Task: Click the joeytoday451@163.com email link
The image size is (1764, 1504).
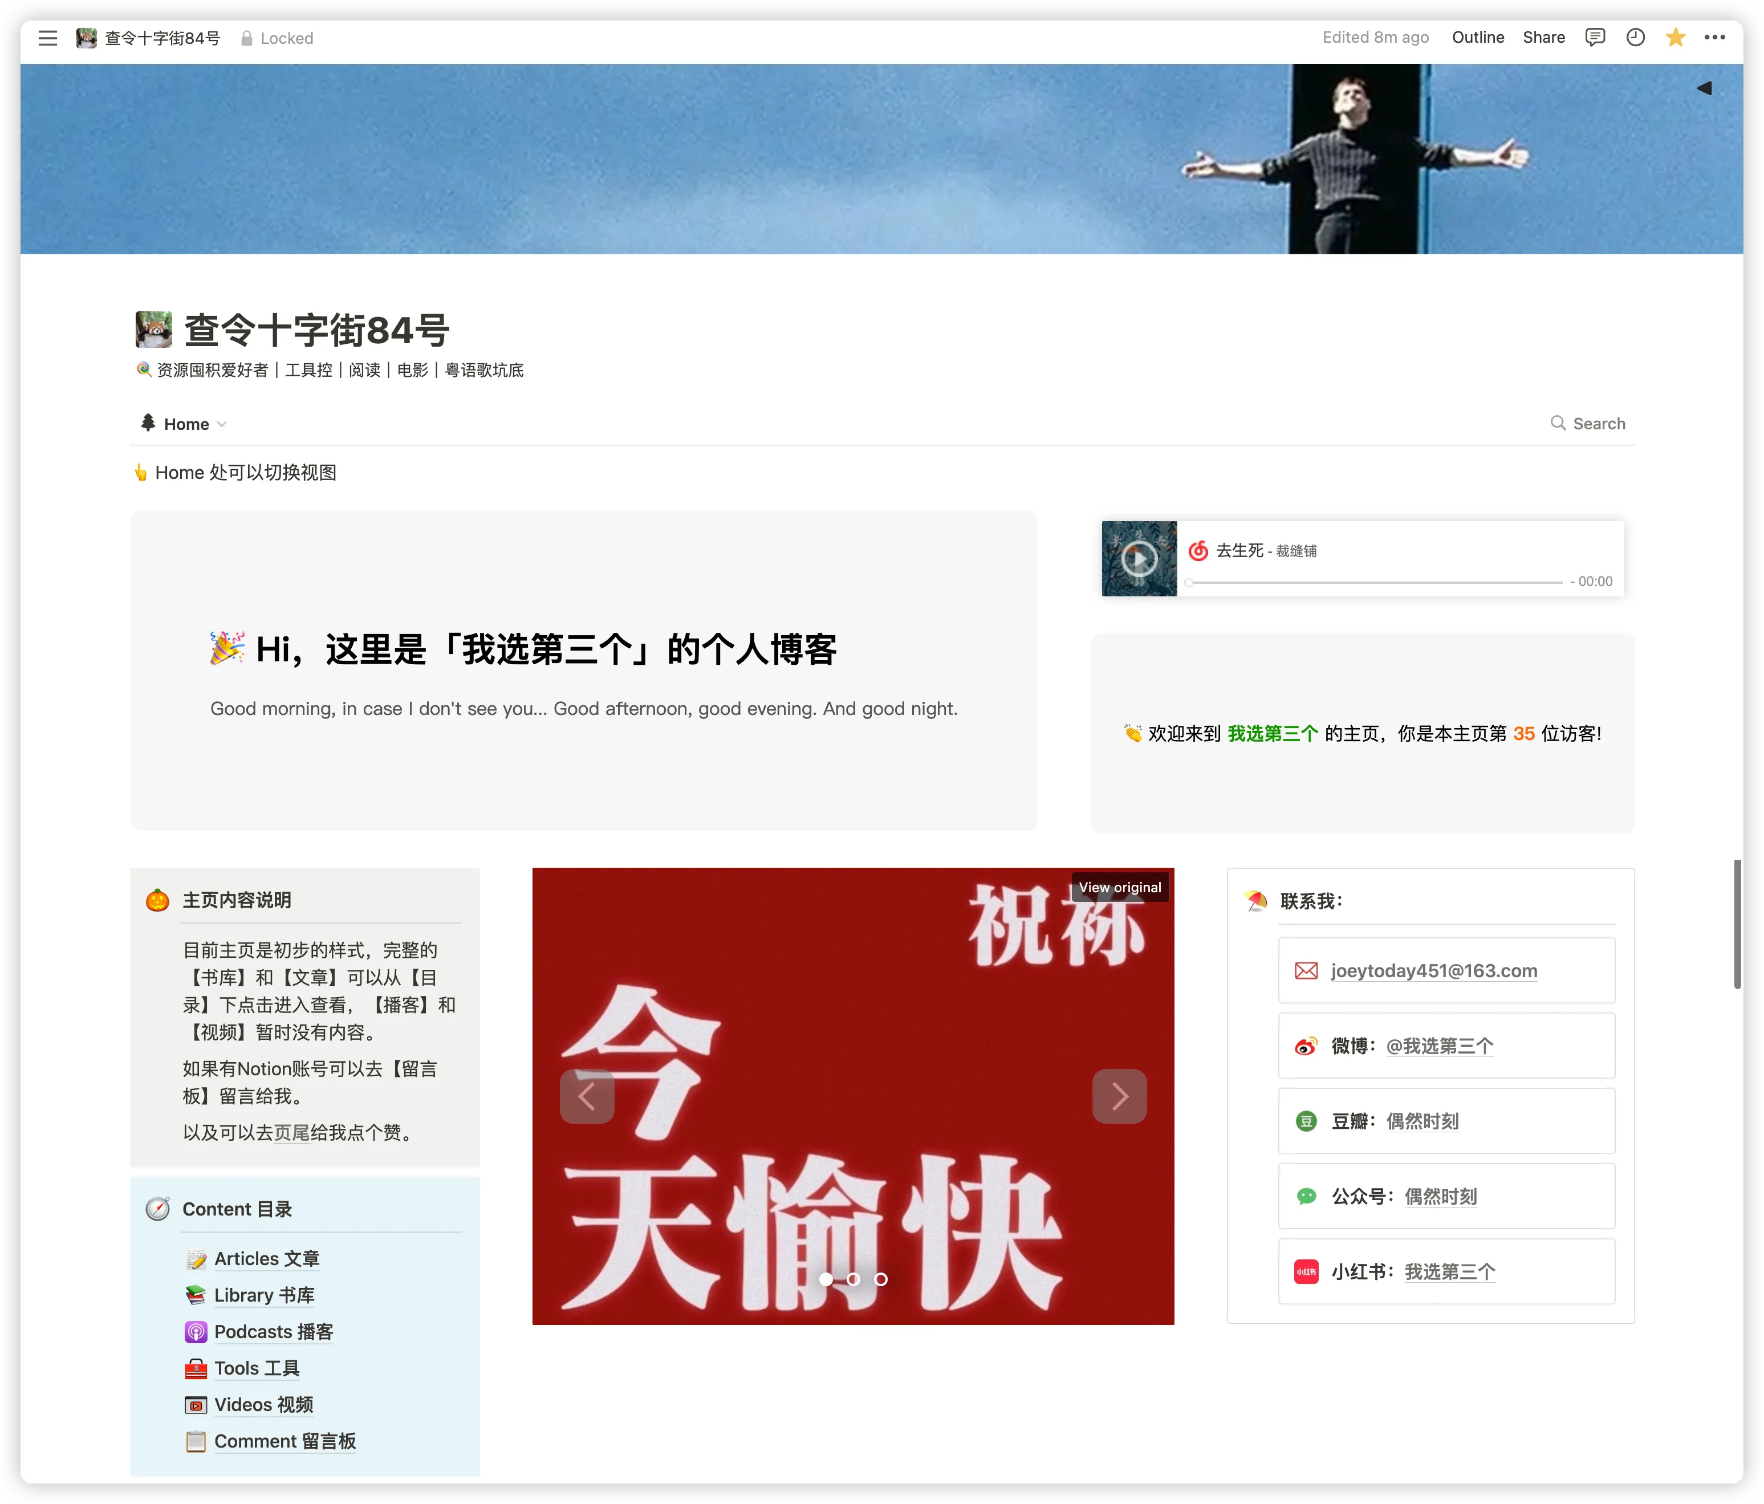Action: (x=1434, y=971)
